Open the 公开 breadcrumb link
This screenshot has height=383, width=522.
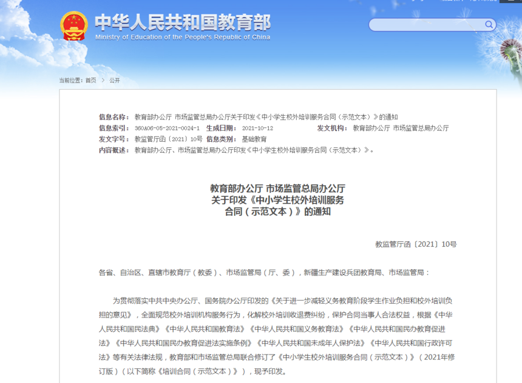[115, 80]
